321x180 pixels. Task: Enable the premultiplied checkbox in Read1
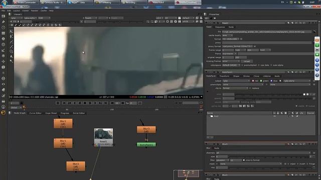242,65
